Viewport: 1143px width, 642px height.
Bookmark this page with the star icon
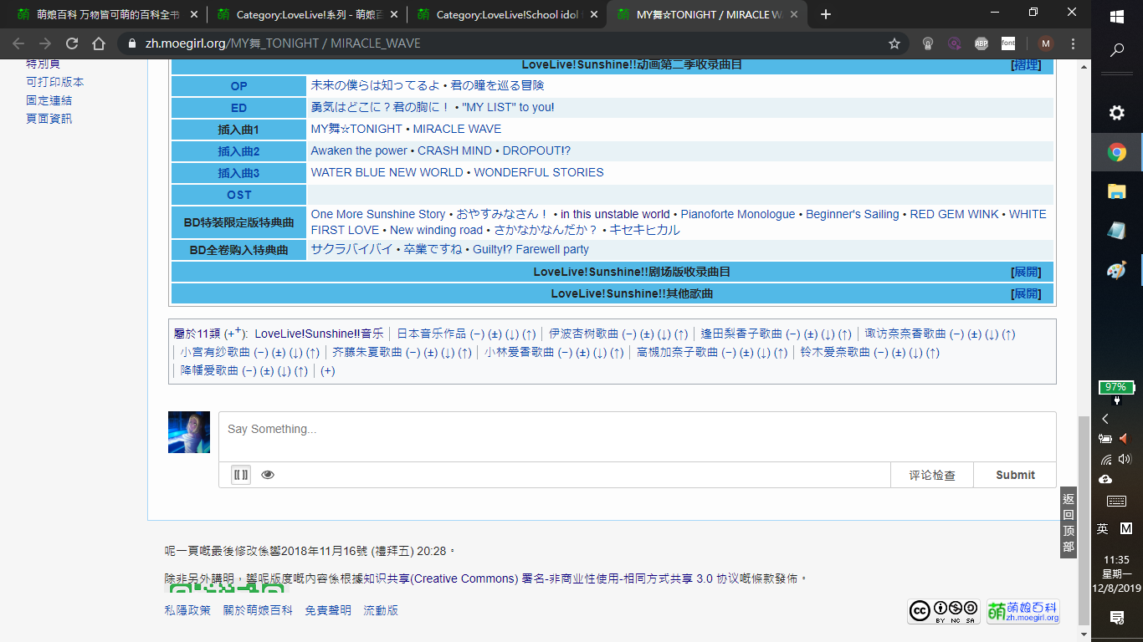click(894, 43)
